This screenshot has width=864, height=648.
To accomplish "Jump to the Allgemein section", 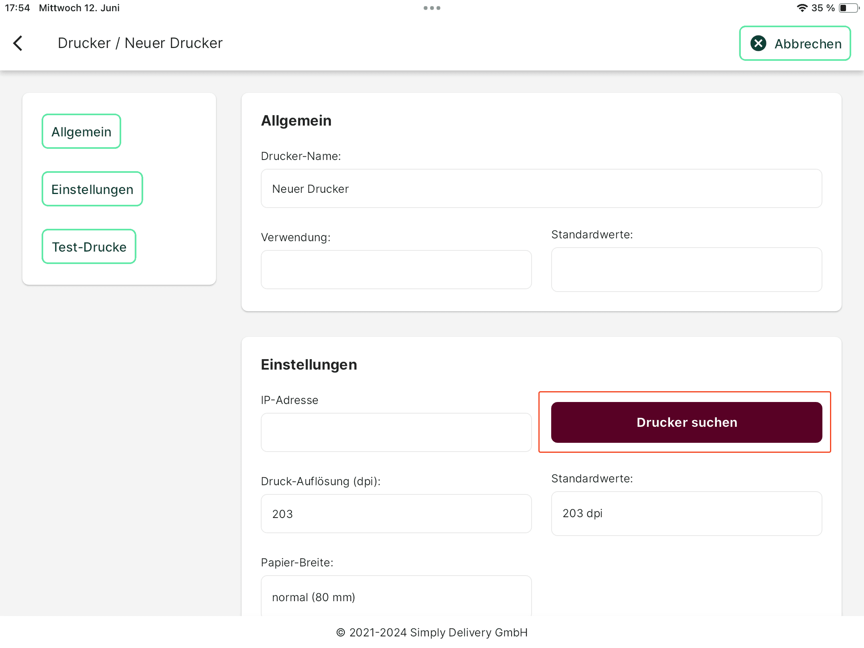I will coord(81,132).
